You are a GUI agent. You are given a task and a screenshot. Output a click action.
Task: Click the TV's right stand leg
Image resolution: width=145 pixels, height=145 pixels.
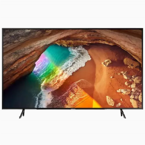(123, 114)
